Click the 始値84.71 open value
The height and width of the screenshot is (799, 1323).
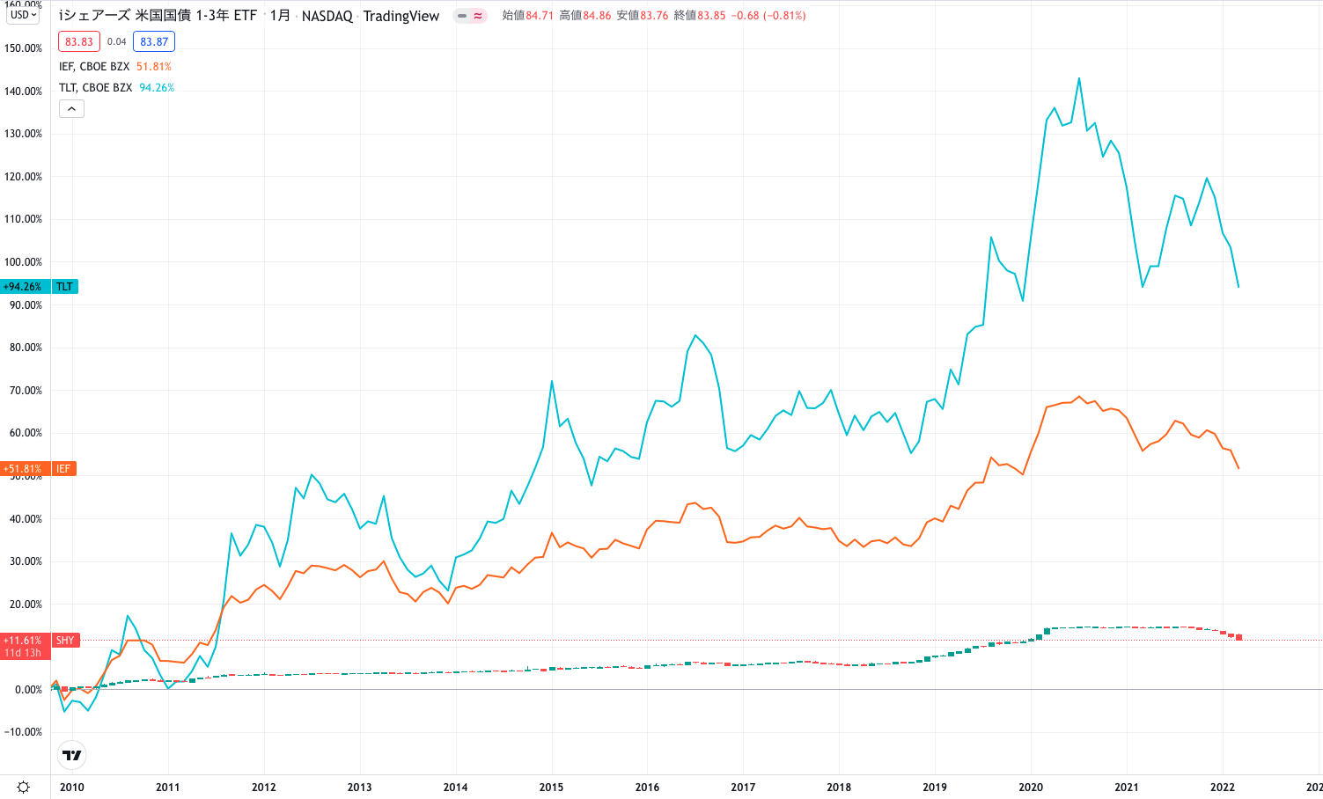(x=528, y=16)
